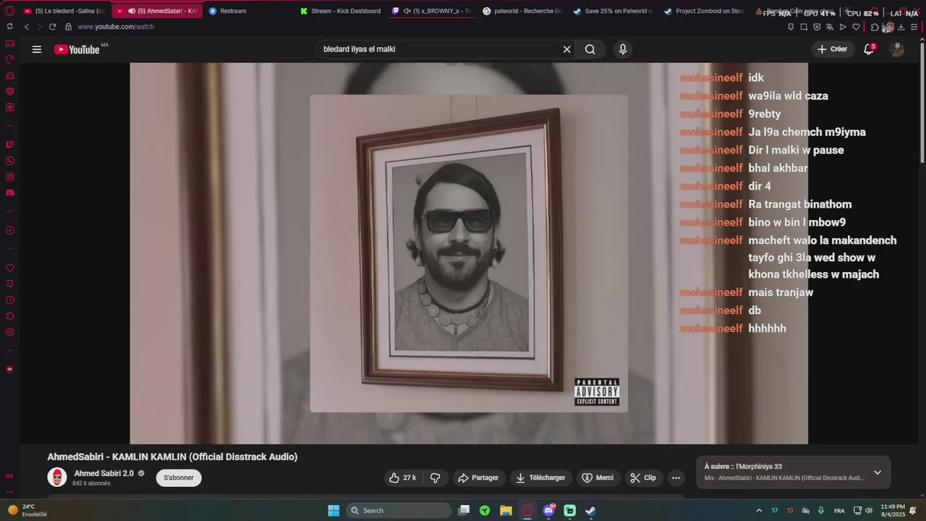Switch to the x_BROWNY_x Twitch tab
Image resolution: width=926 pixels, height=521 pixels.
pos(432,11)
